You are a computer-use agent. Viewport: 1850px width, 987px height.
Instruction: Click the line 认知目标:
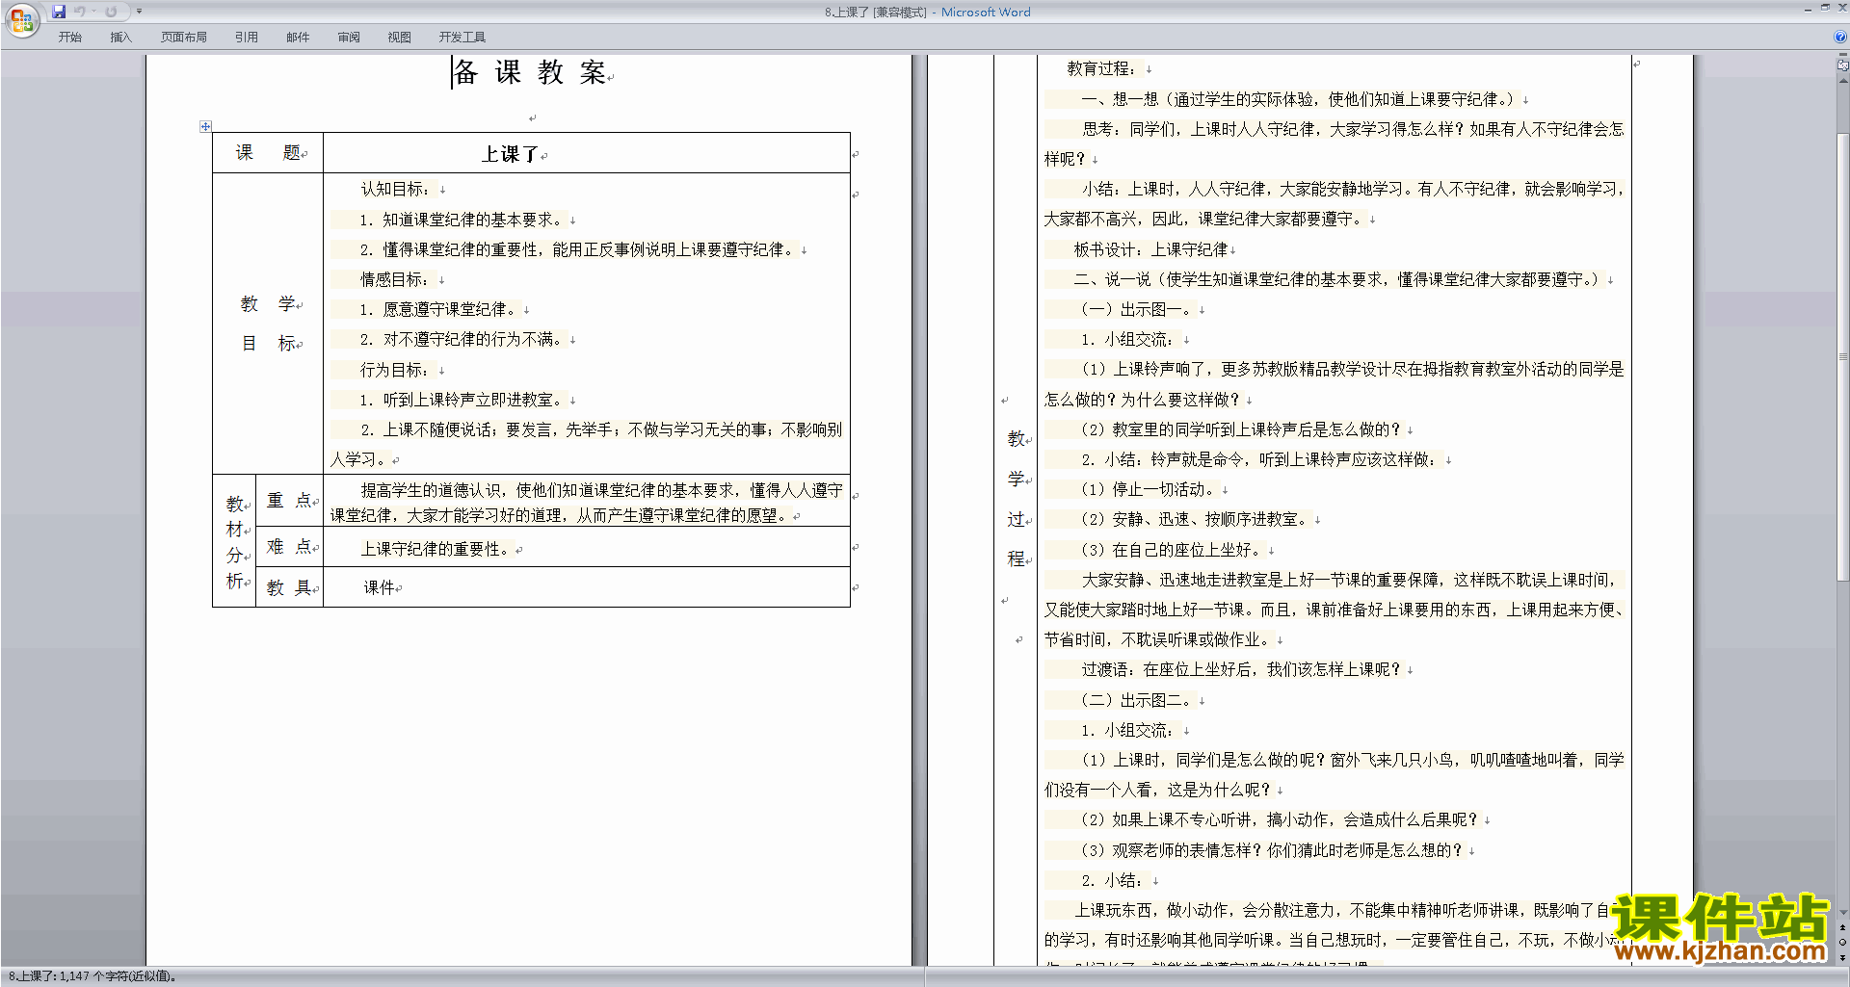pos(395,190)
